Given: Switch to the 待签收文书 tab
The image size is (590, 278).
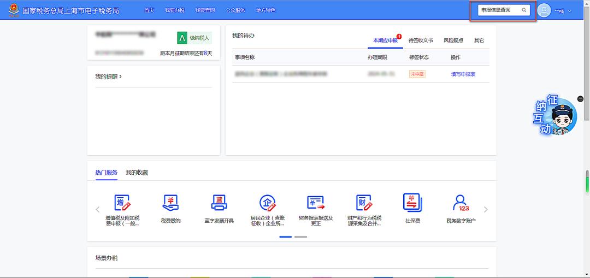Looking at the screenshot, I should click(x=420, y=41).
